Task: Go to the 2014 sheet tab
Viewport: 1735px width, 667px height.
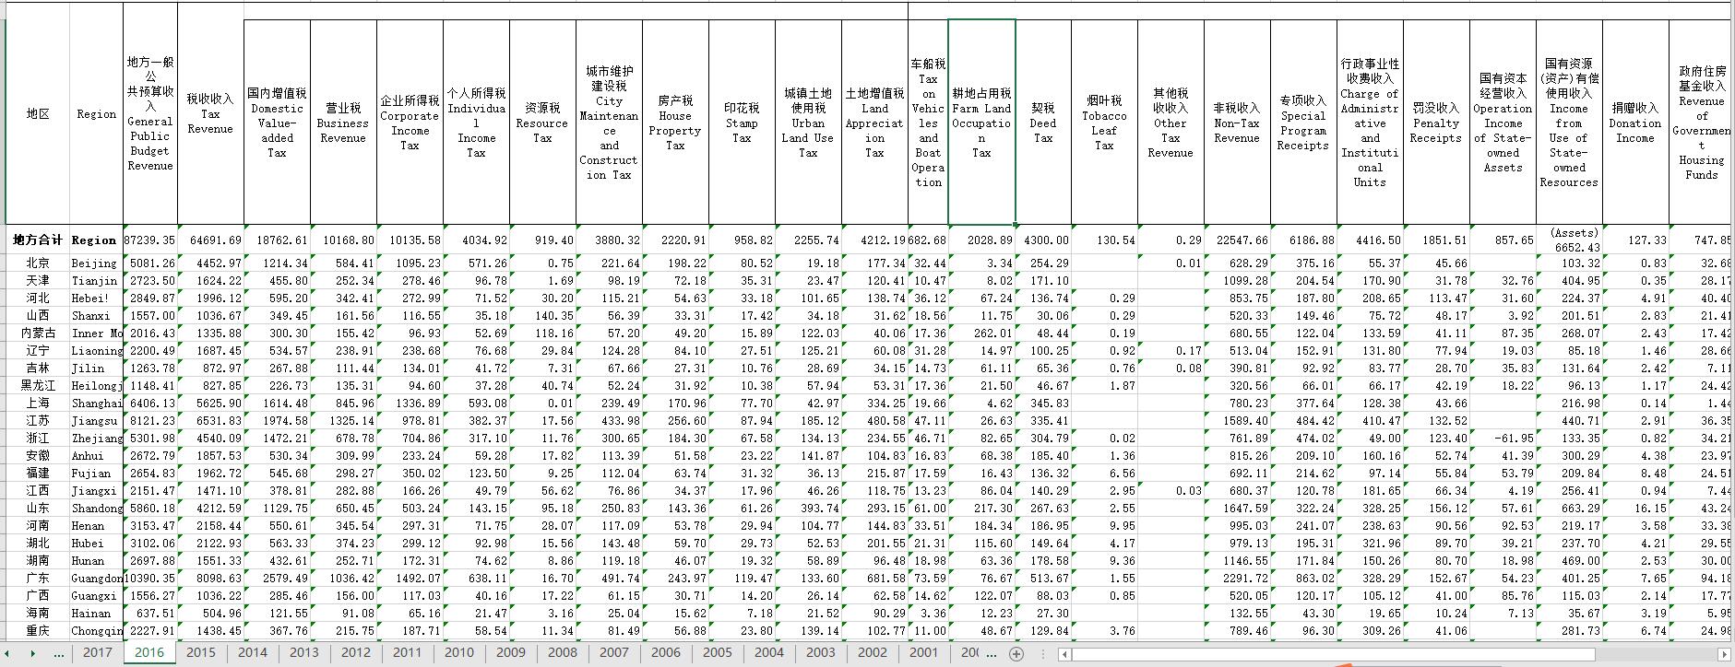Action: [x=252, y=652]
